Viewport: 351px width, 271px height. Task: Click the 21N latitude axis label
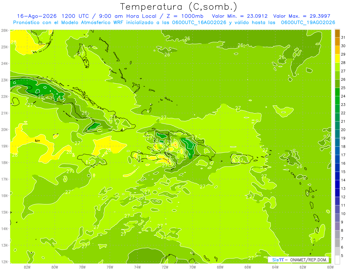coord(4,113)
